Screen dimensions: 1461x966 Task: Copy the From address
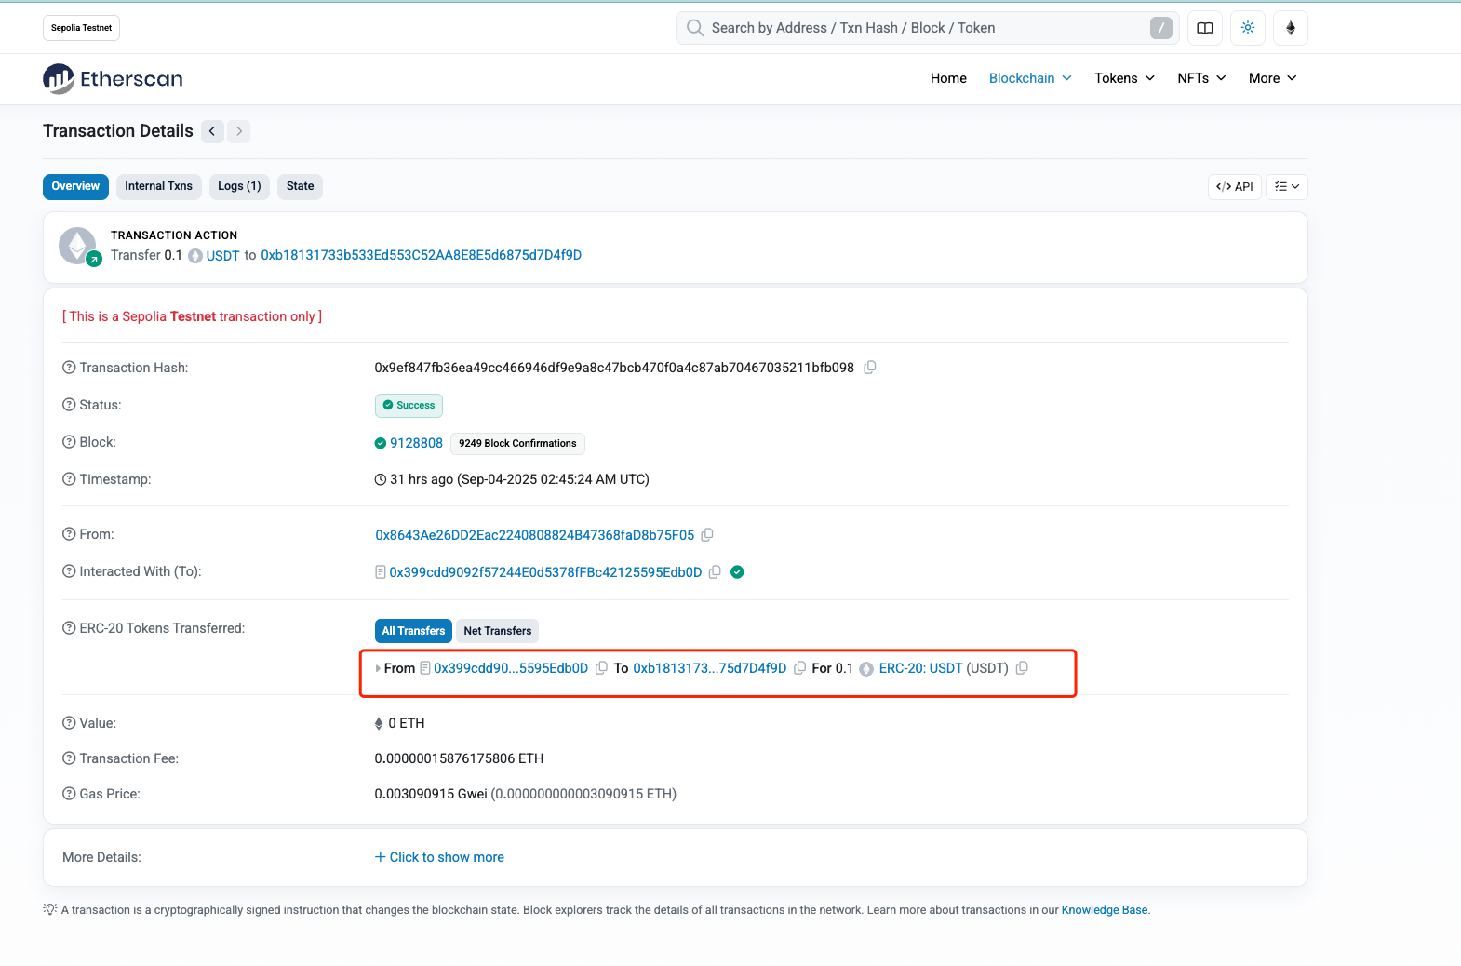[x=707, y=535]
